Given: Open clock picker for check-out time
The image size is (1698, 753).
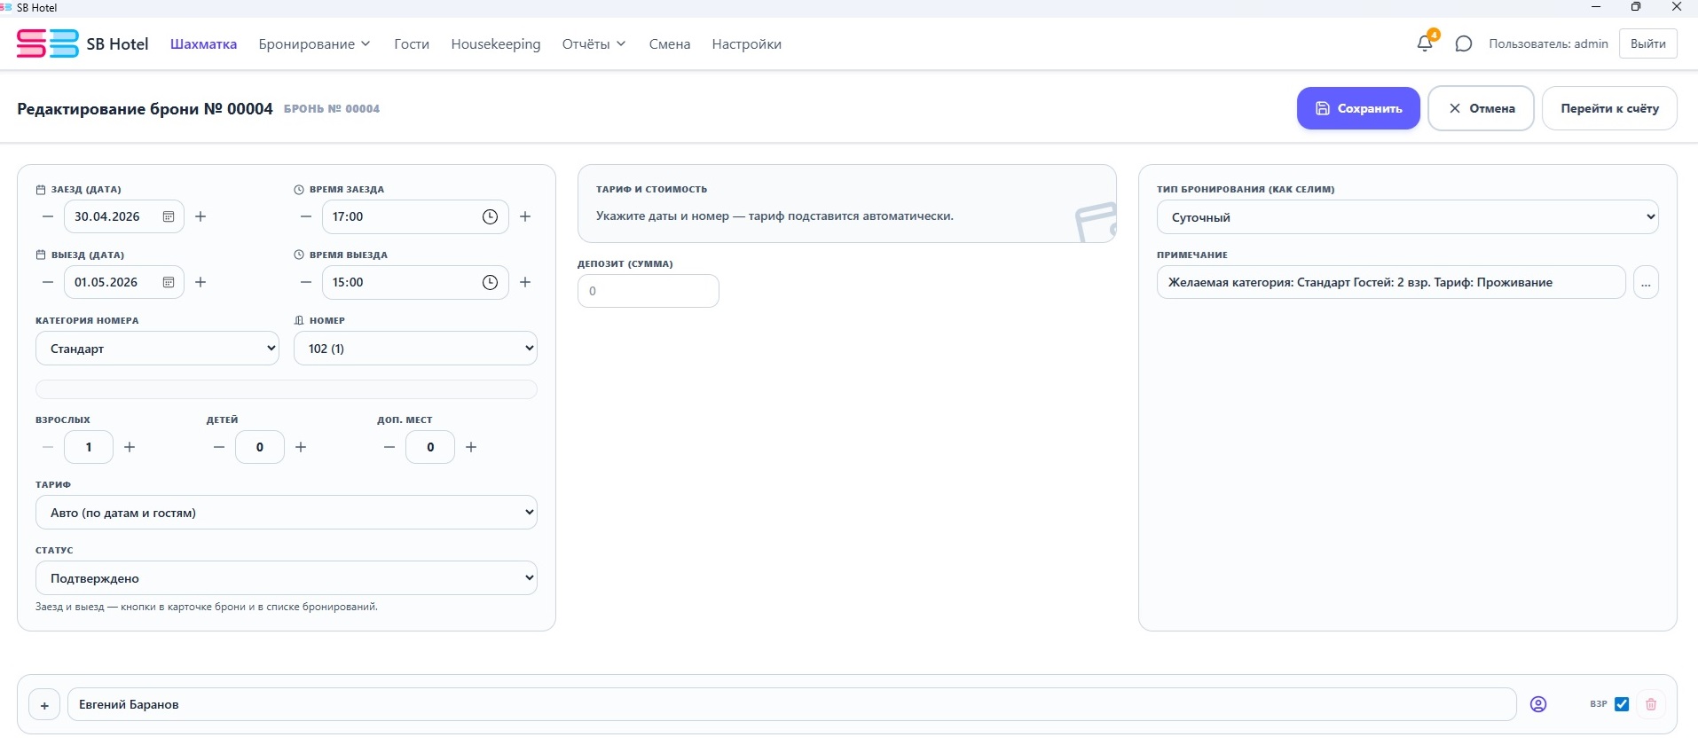Looking at the screenshot, I should [490, 282].
